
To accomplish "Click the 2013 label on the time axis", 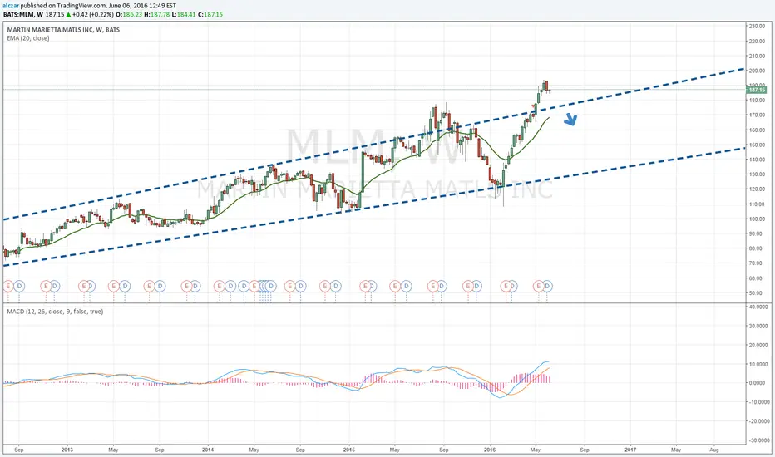I will click(x=67, y=450).
